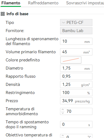Increase Obiettivo temperatura value with up arrow

coord(63,136)
